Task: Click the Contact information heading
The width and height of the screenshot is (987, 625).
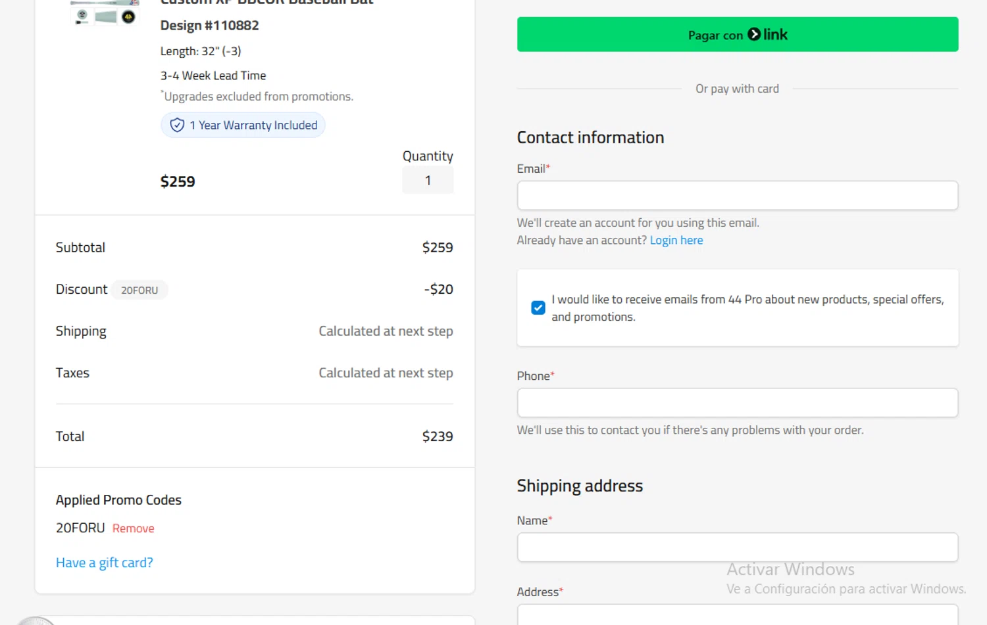Action: click(590, 137)
